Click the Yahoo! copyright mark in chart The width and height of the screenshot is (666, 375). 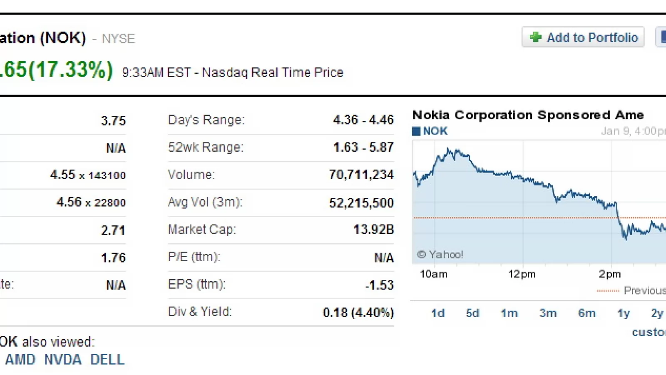pyautogui.click(x=440, y=254)
